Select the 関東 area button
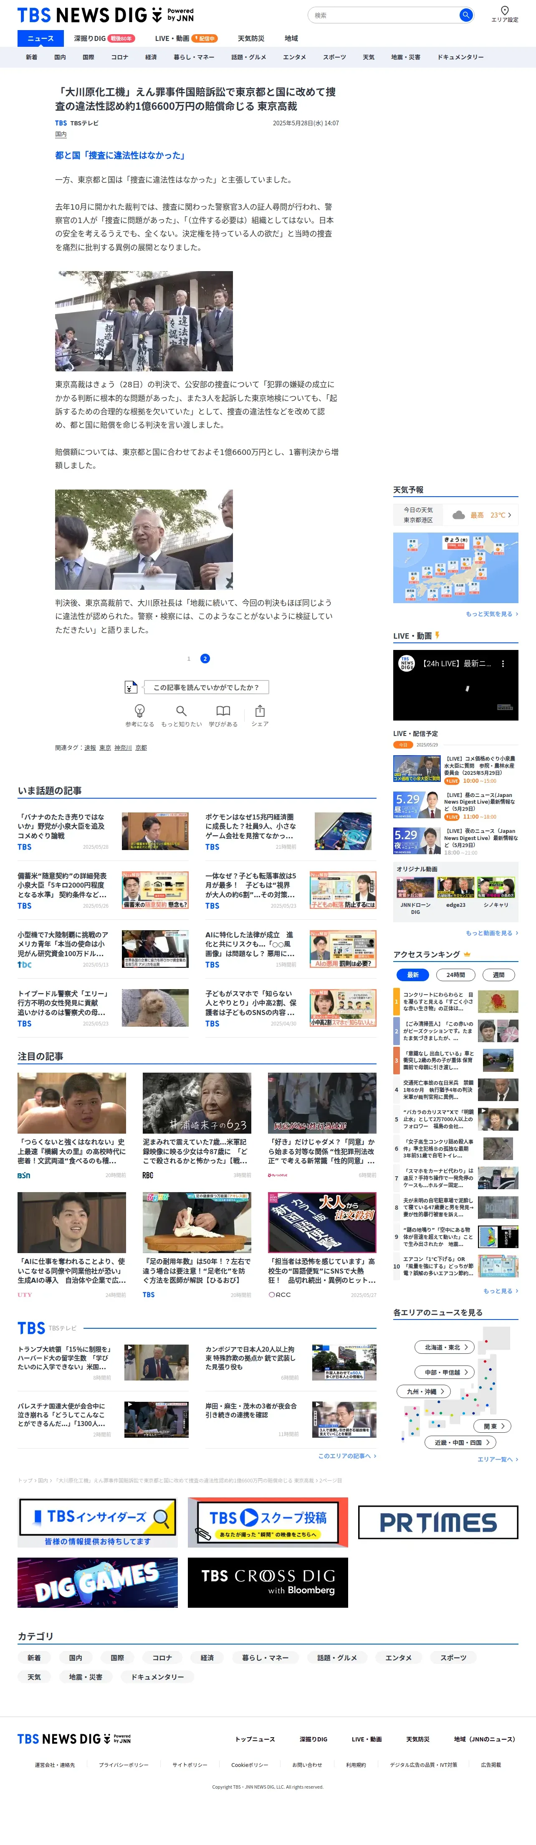The image size is (536, 1845). tap(493, 1426)
